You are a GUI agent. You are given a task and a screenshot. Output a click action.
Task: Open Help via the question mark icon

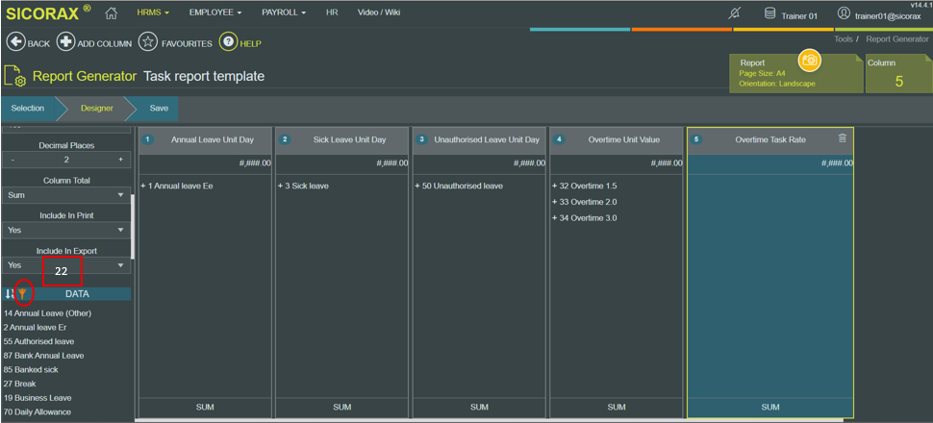coord(228,43)
